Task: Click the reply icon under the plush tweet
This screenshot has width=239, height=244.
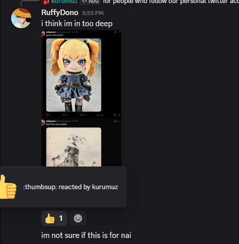Action: click(47, 115)
